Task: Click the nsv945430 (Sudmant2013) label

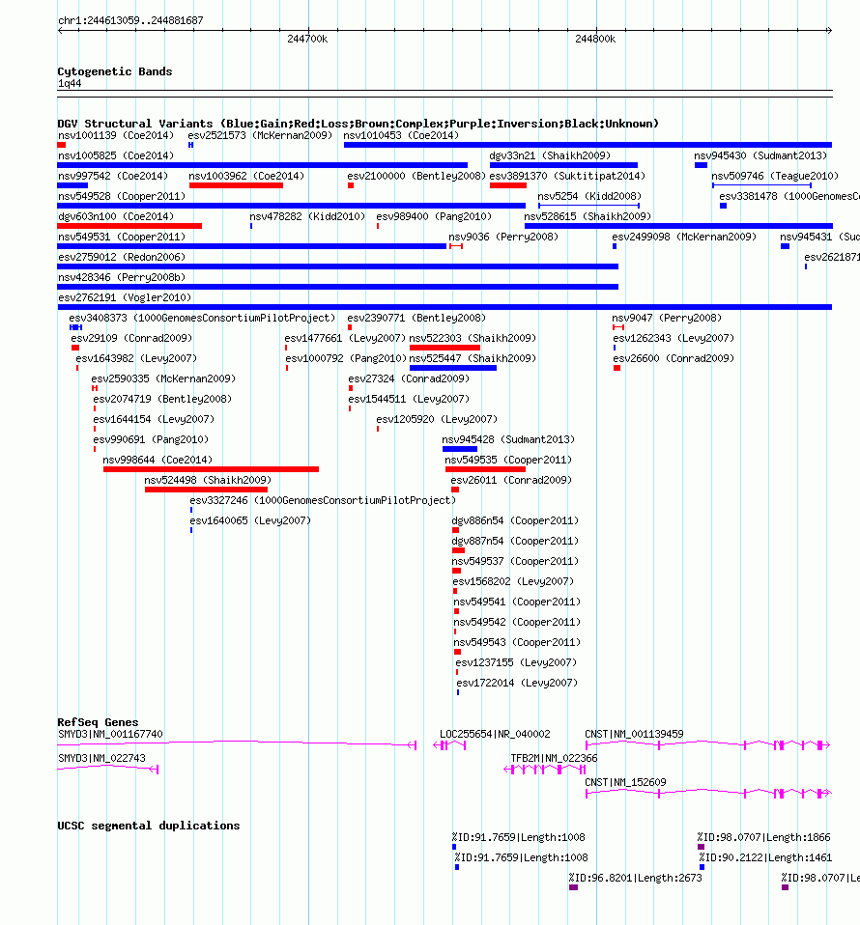Action: [x=760, y=155]
